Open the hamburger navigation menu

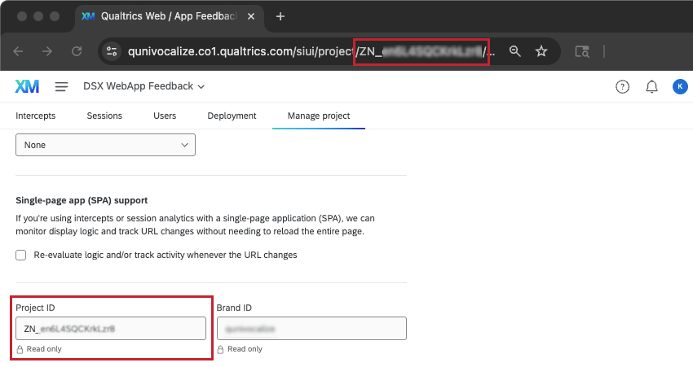[x=61, y=86]
